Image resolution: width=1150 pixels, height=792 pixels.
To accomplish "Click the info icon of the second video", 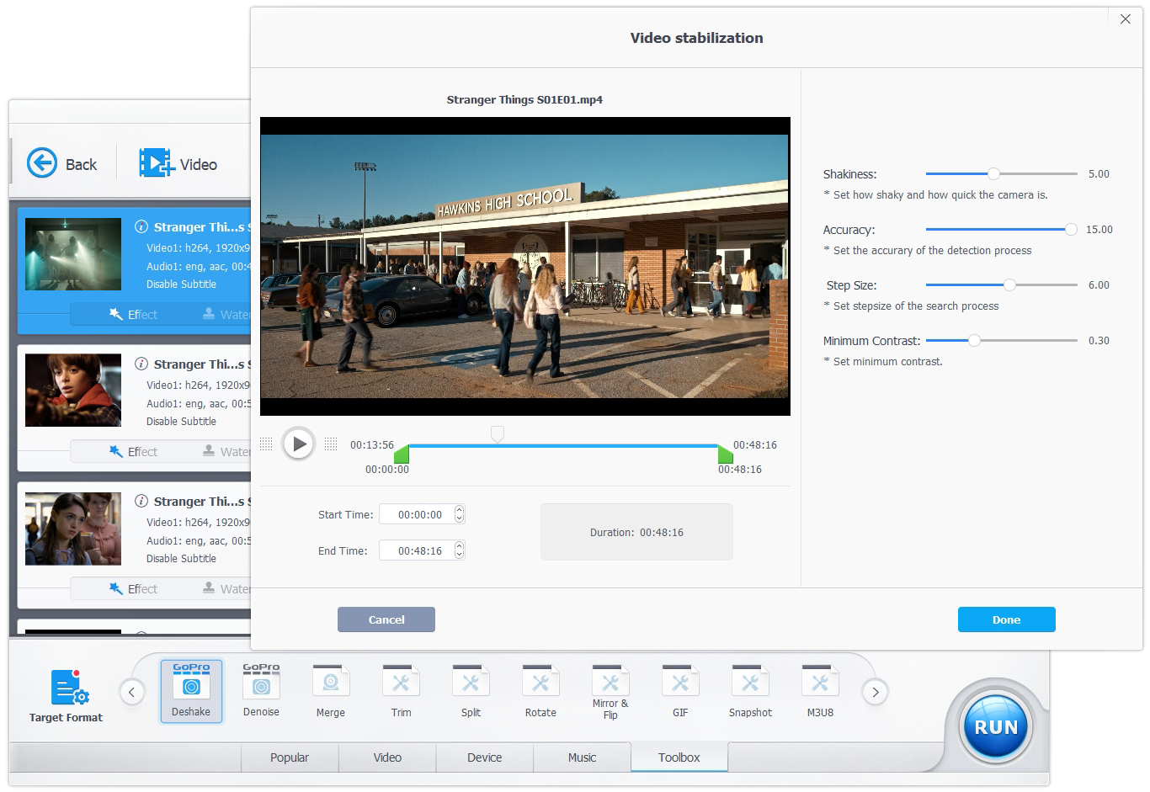I will 141,364.
